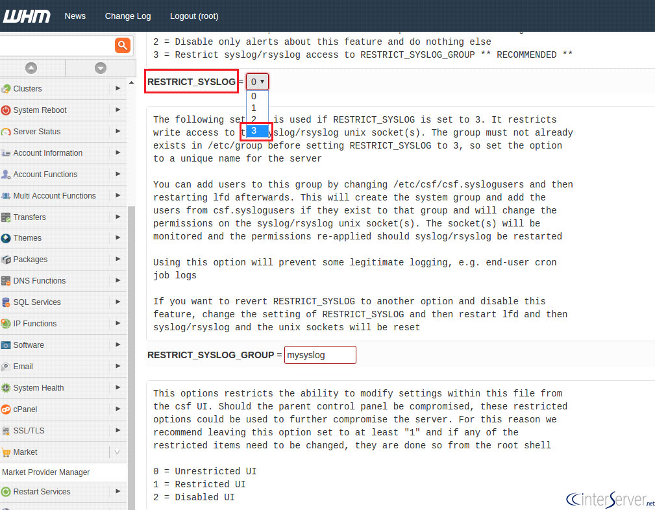
Task: Click the Server Status gauge icon
Action: click(x=6, y=132)
